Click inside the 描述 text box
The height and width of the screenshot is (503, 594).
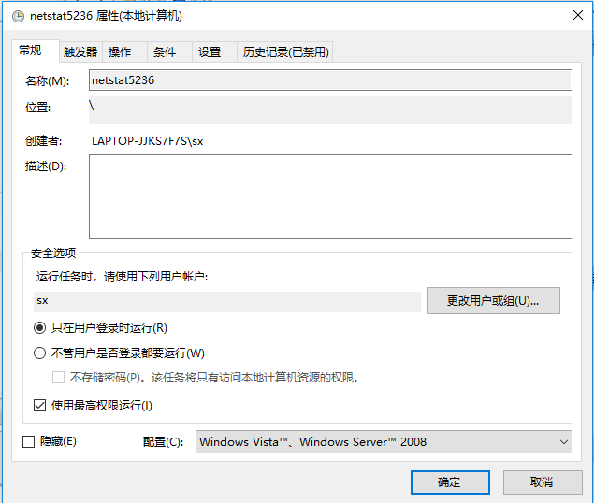(330, 196)
